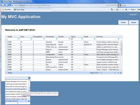This screenshot has height=105, width=140.
Task: Click the filter icon in Summary column
Action: (x=118, y=39)
